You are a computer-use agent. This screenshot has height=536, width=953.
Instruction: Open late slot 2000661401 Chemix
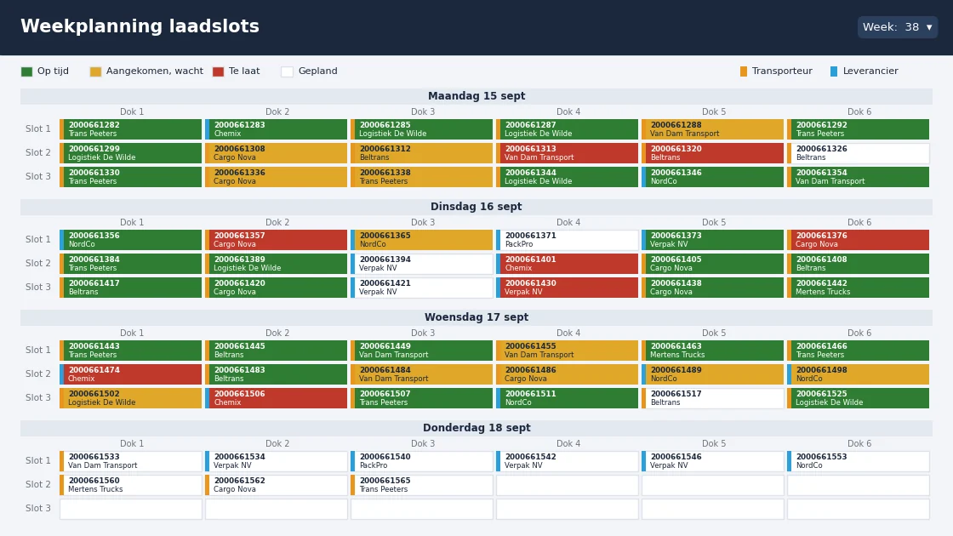click(567, 264)
